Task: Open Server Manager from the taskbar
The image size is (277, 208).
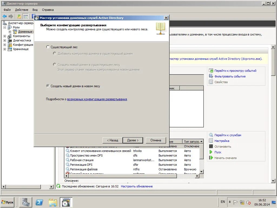Action: [26, 202]
